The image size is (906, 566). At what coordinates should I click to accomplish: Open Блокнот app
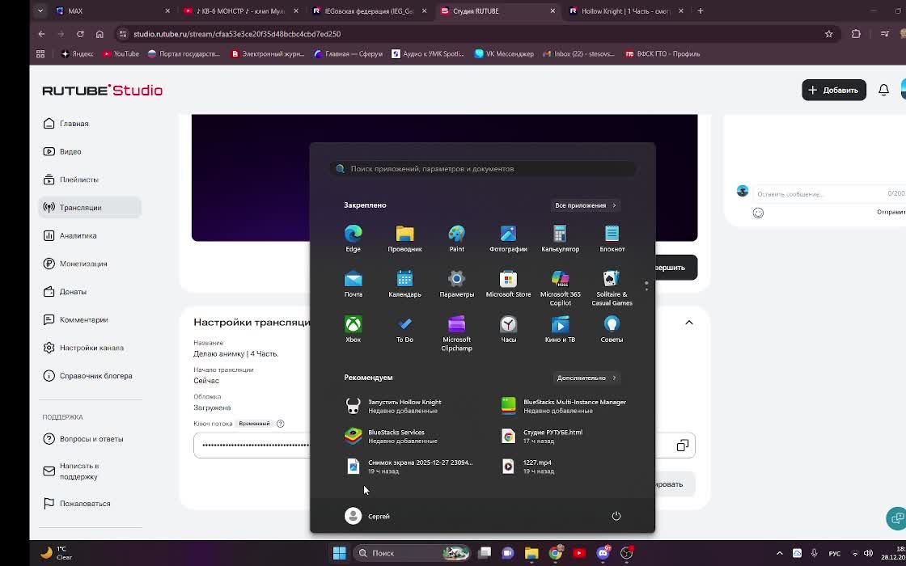(x=612, y=239)
